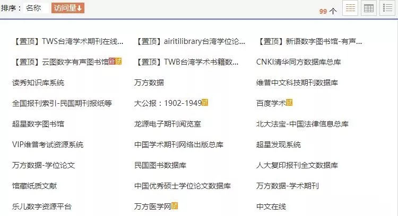Sort databases by 名称
Viewport: 398px width, 216px height.
click(x=33, y=8)
